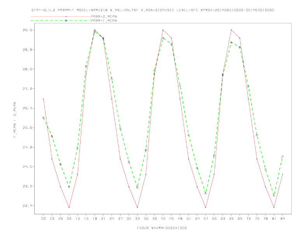308x238 pixels.
Task: Click x-axis forecast hour label 18
Action: point(94,219)
